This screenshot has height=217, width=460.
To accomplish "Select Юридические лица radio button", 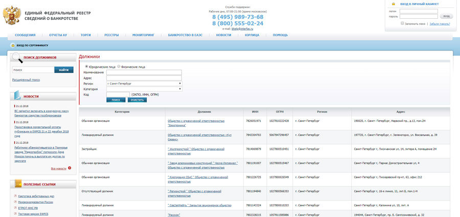I will click(86, 66).
